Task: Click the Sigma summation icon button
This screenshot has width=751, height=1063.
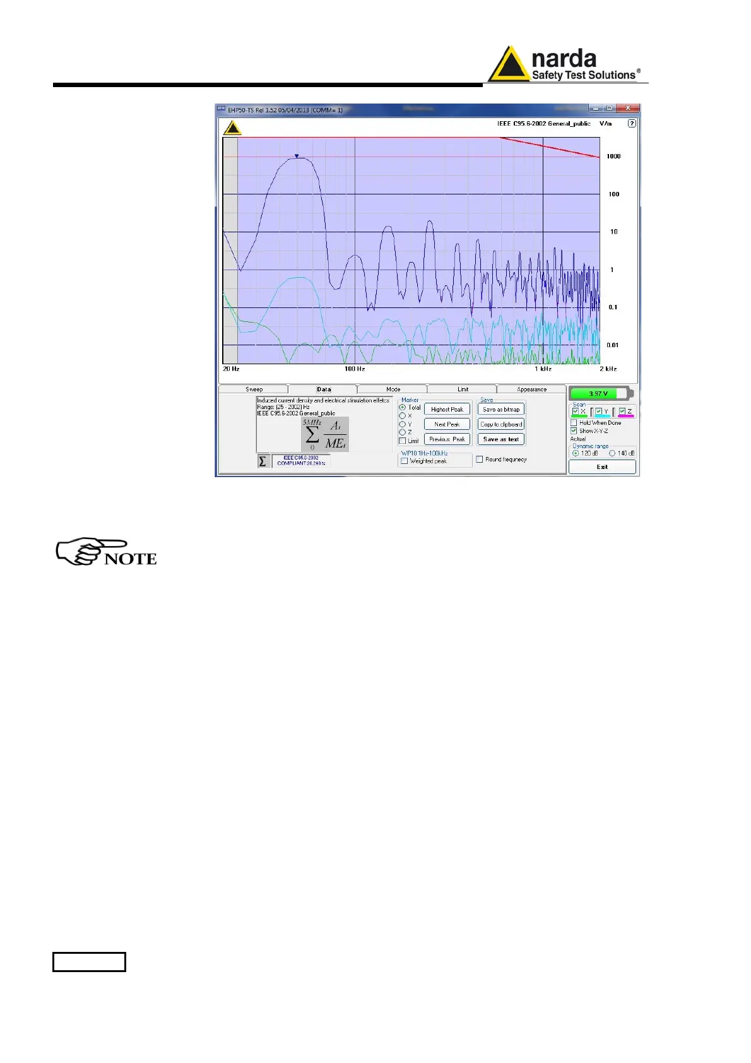Action: point(263,461)
